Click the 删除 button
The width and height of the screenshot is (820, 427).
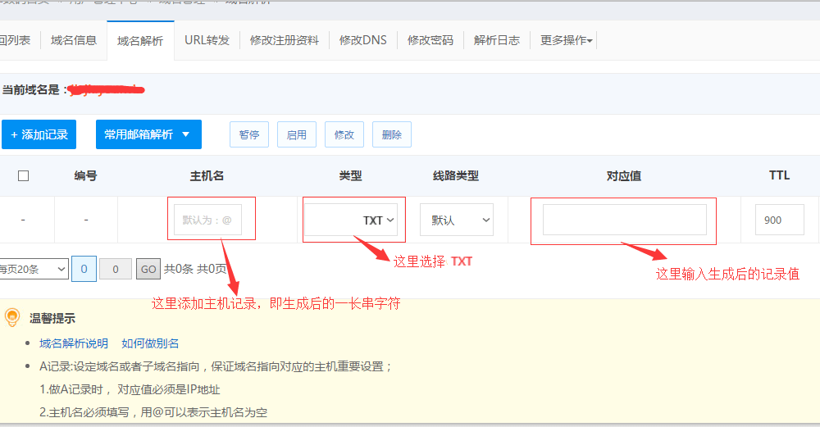(x=392, y=134)
